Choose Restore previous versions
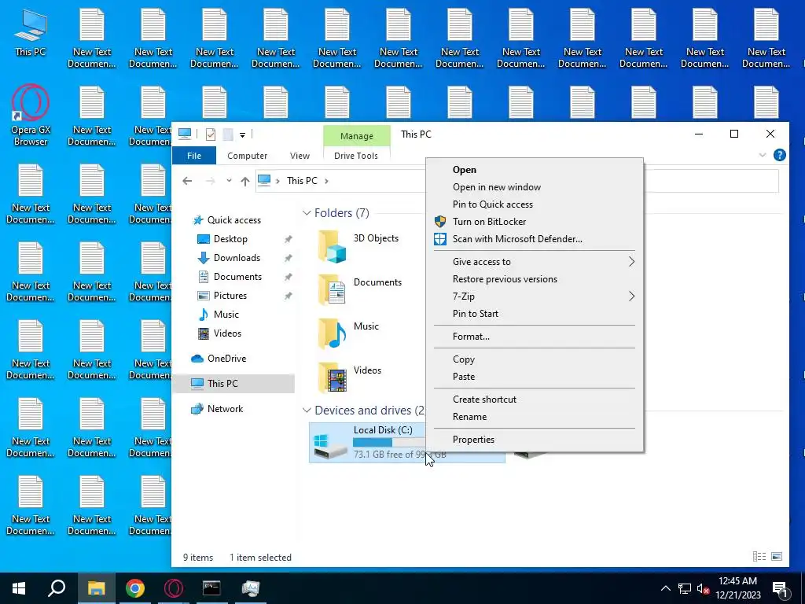 pyautogui.click(x=535, y=279)
